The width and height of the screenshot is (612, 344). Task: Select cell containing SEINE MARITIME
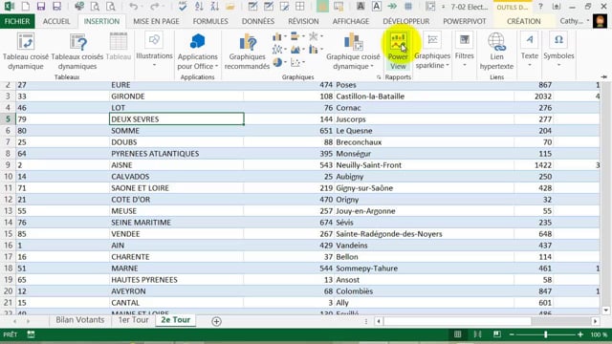click(176, 223)
